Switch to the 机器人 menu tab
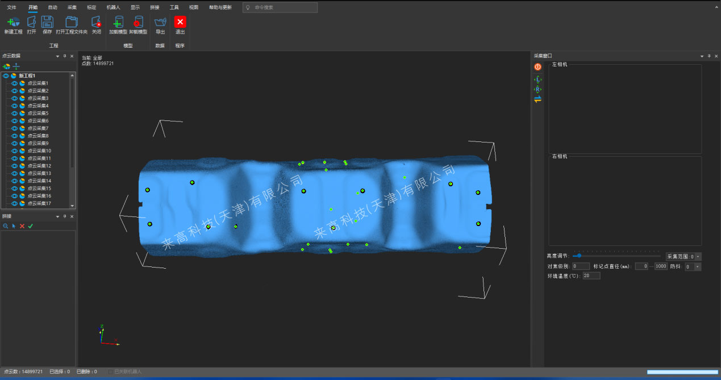Image resolution: width=721 pixels, height=380 pixels. pos(113,7)
